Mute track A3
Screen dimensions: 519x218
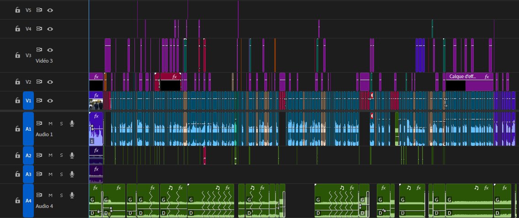coord(51,174)
